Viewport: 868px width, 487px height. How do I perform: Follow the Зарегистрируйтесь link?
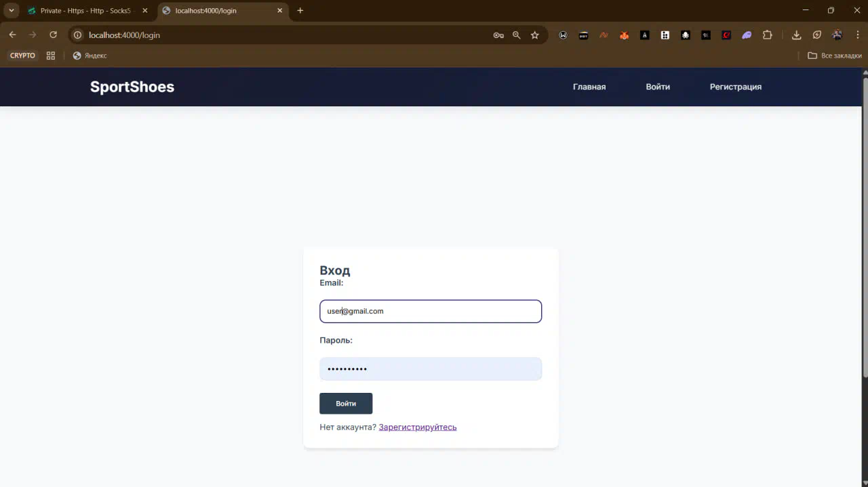[417, 427]
